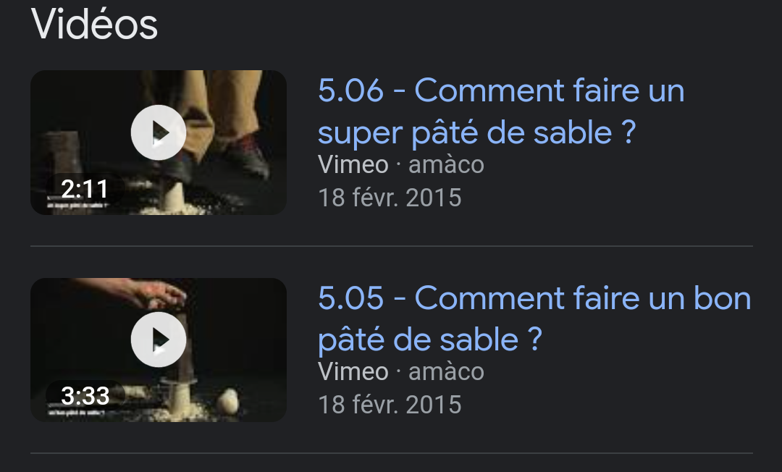Select amàco channel under the 5.05 result
This screenshot has width=782, height=472.
pos(446,372)
